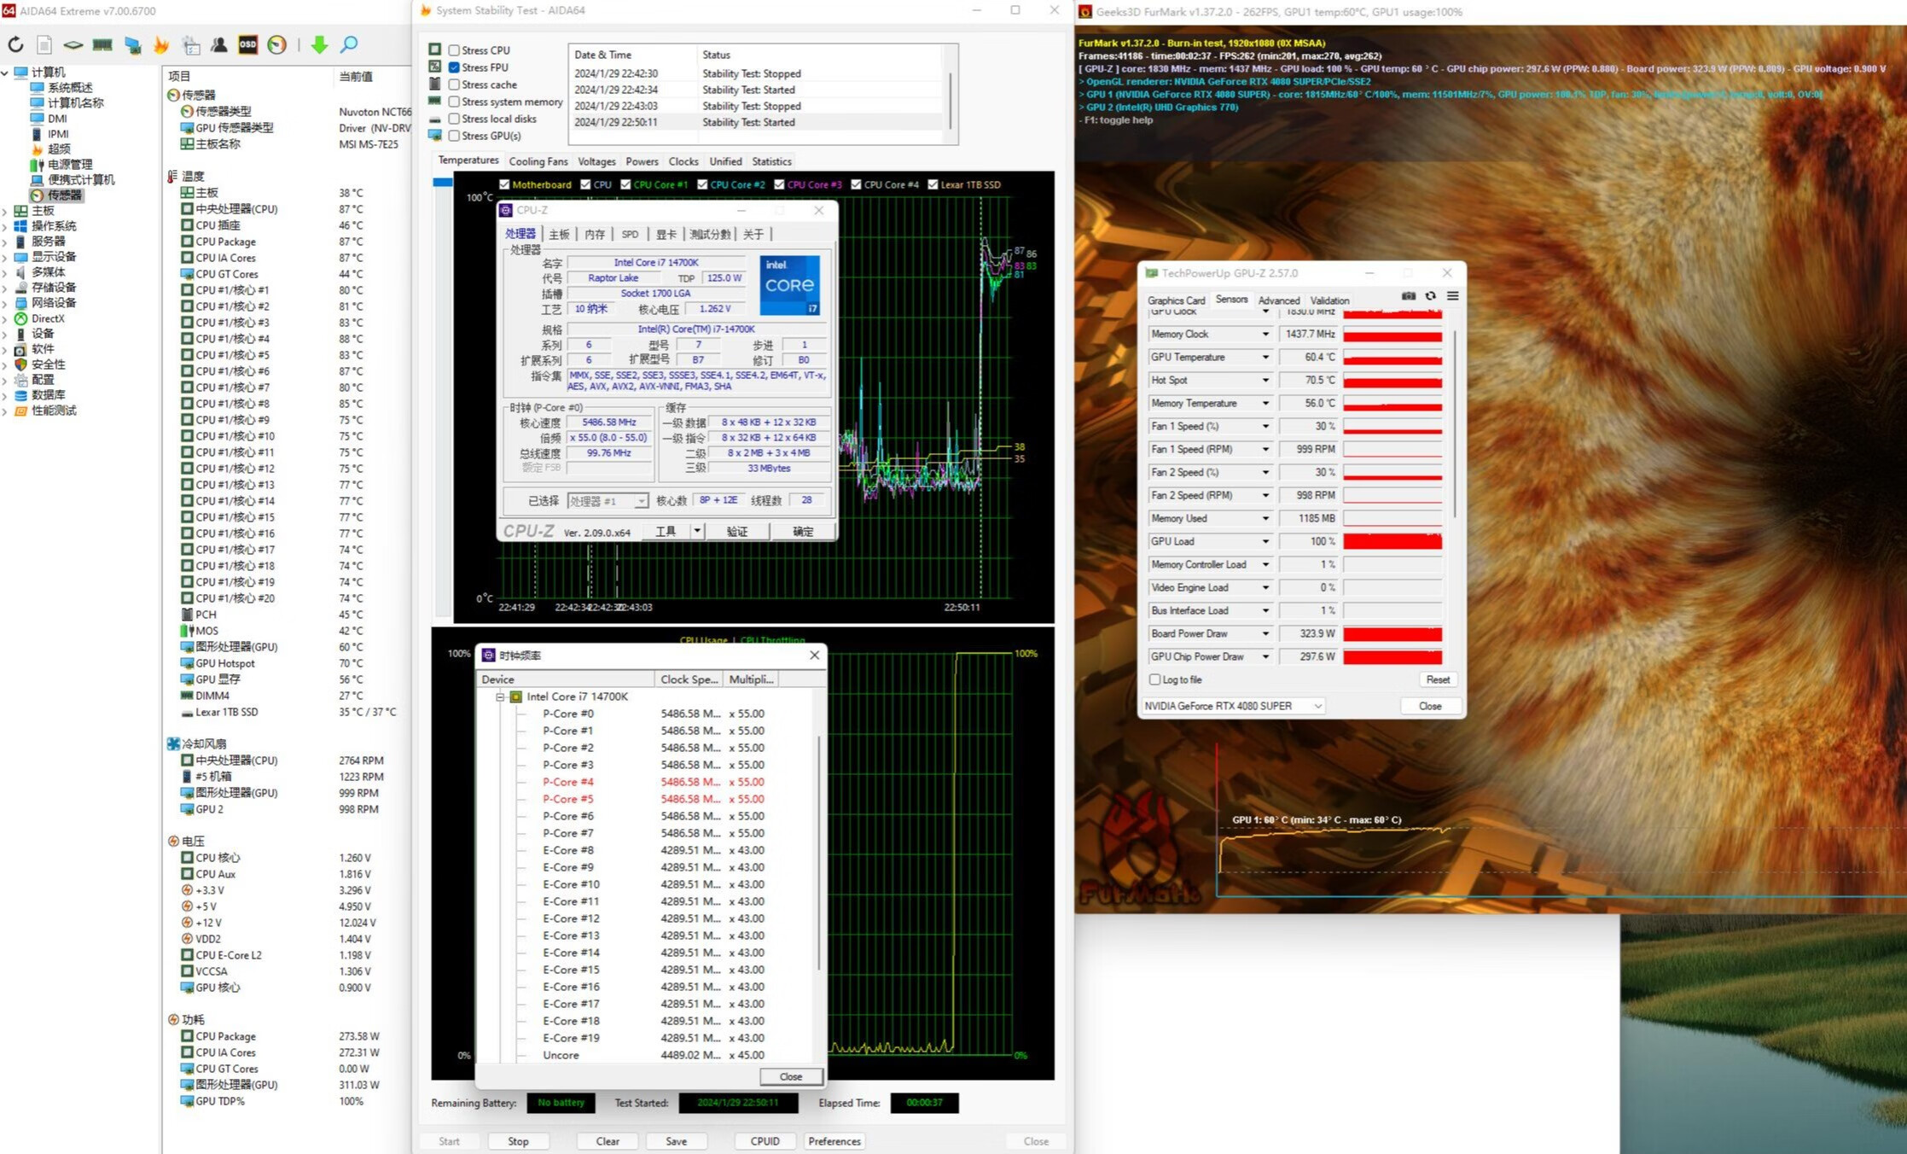This screenshot has width=1907, height=1154.
Task: Click GPU-Z sensor refresh icon
Action: tap(1431, 296)
